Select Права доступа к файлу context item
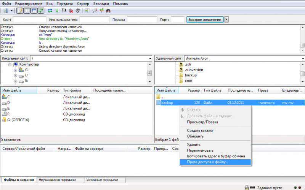 tap(207, 162)
